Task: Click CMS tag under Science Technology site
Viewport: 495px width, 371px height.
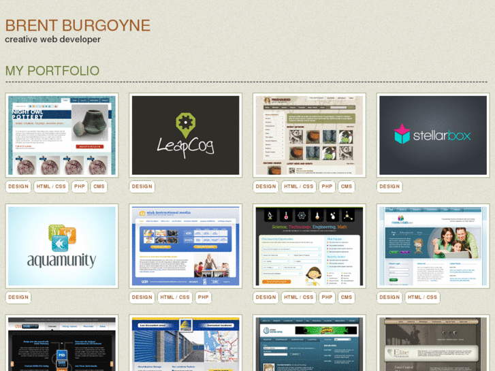Action: (347, 297)
